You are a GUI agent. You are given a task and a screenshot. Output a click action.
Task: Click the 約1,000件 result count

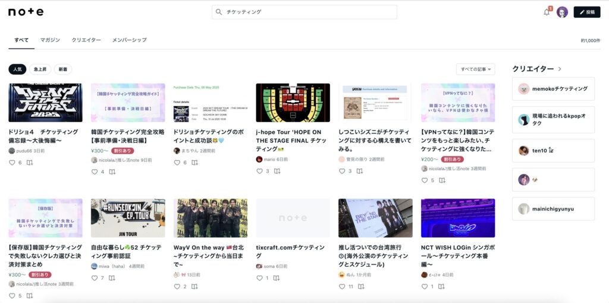click(x=591, y=40)
